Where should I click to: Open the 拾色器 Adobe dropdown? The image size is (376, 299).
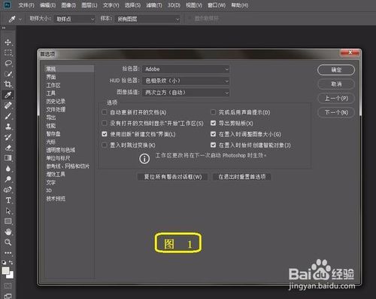(x=186, y=69)
